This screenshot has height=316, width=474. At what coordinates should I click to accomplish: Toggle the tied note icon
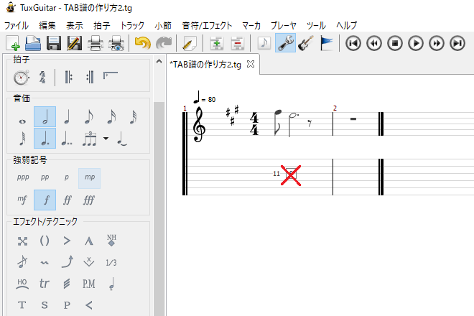(122, 139)
